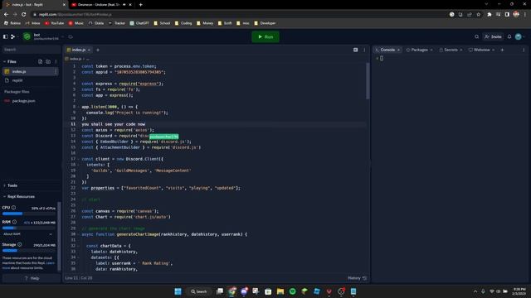This screenshot has height=298, width=531.
Task: Close the Packages tab
Action: [x=431, y=50]
